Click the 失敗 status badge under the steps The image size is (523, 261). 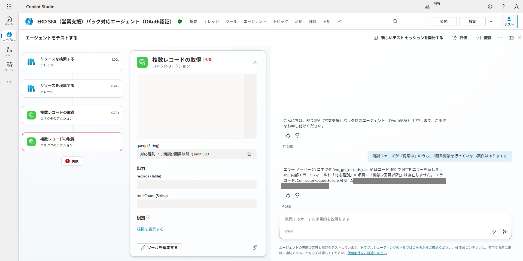72,161
